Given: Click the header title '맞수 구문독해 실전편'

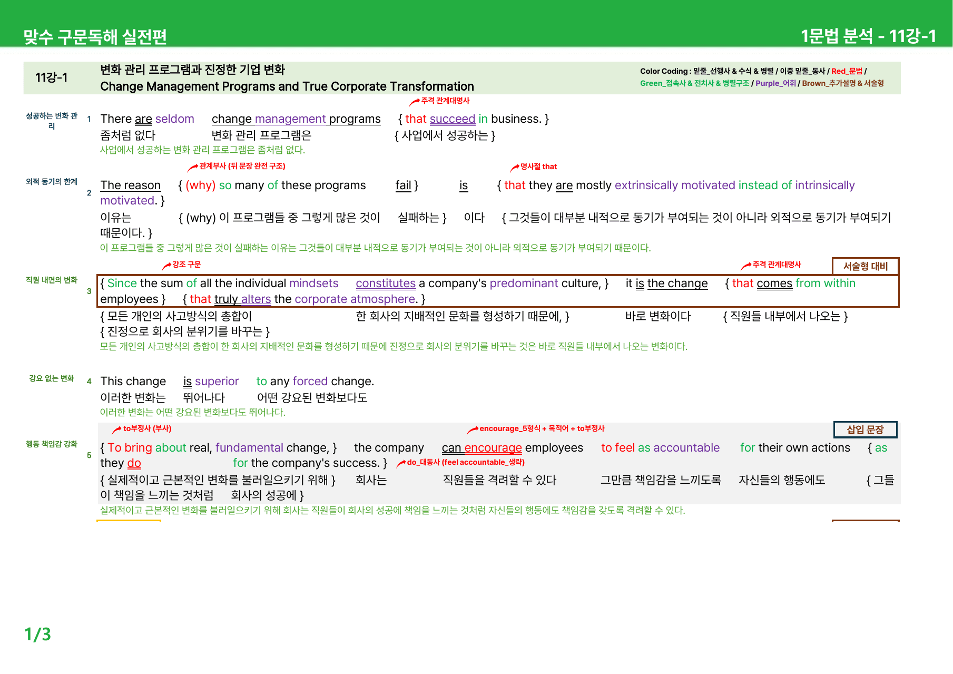Looking at the screenshot, I should click(x=95, y=36).
